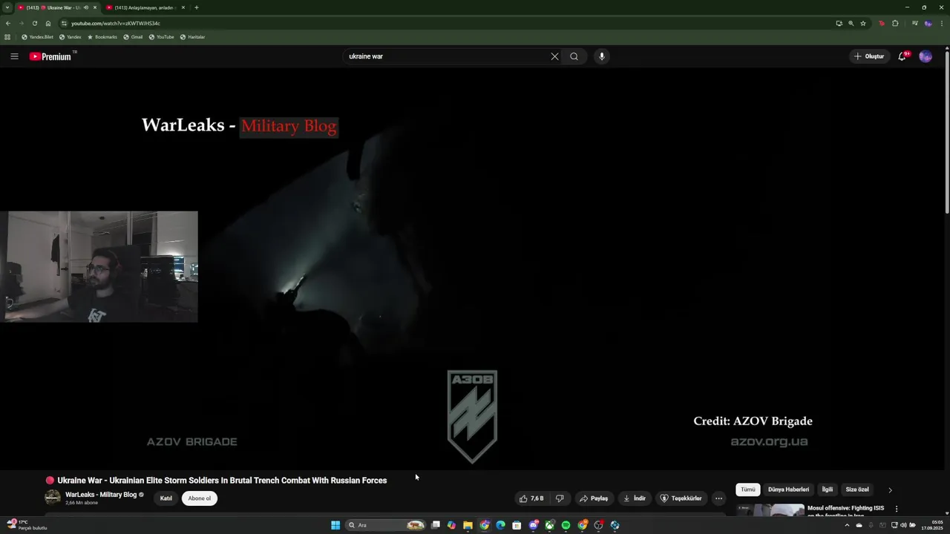Mute the Ukraine War tab audio

point(86,7)
